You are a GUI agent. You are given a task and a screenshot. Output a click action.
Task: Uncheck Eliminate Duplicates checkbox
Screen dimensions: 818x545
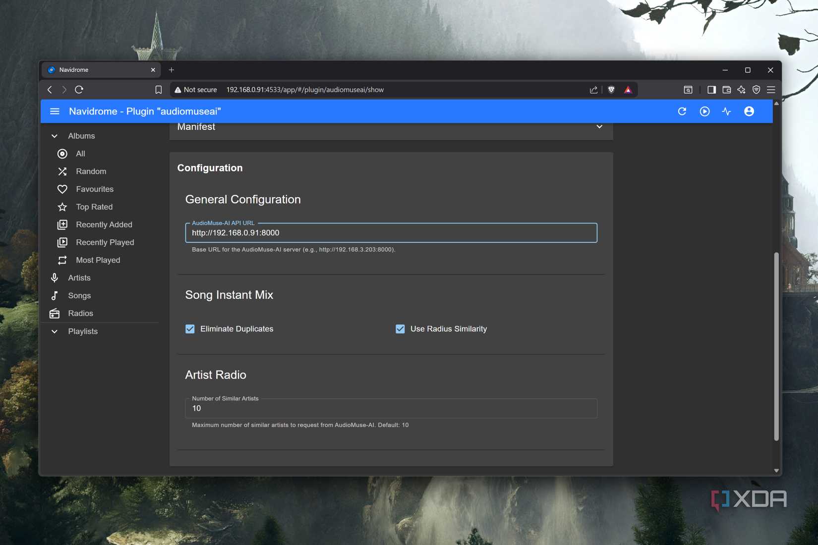(x=190, y=329)
